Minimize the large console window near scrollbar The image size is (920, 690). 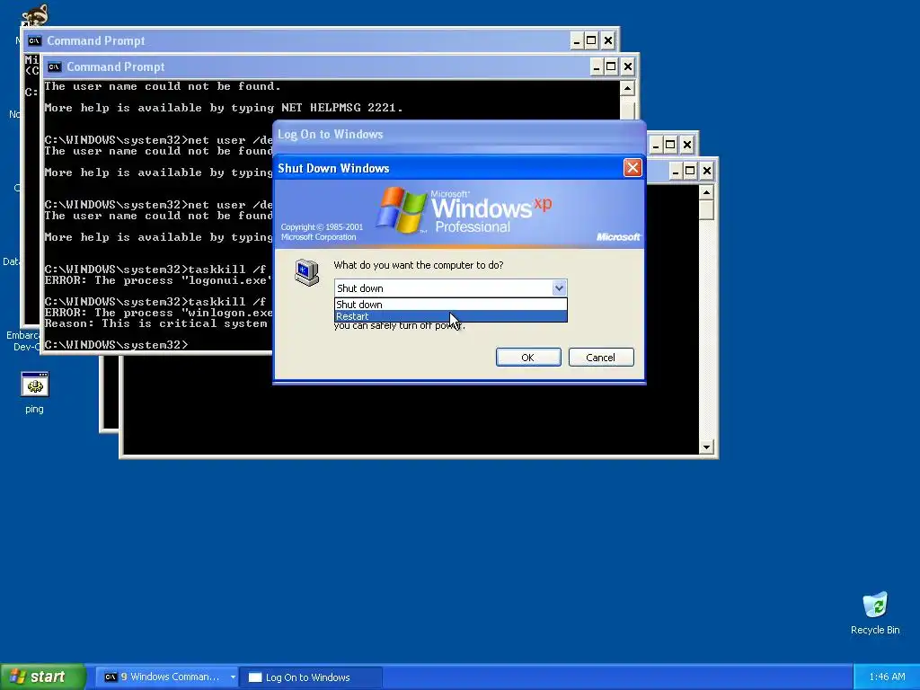tap(676, 171)
